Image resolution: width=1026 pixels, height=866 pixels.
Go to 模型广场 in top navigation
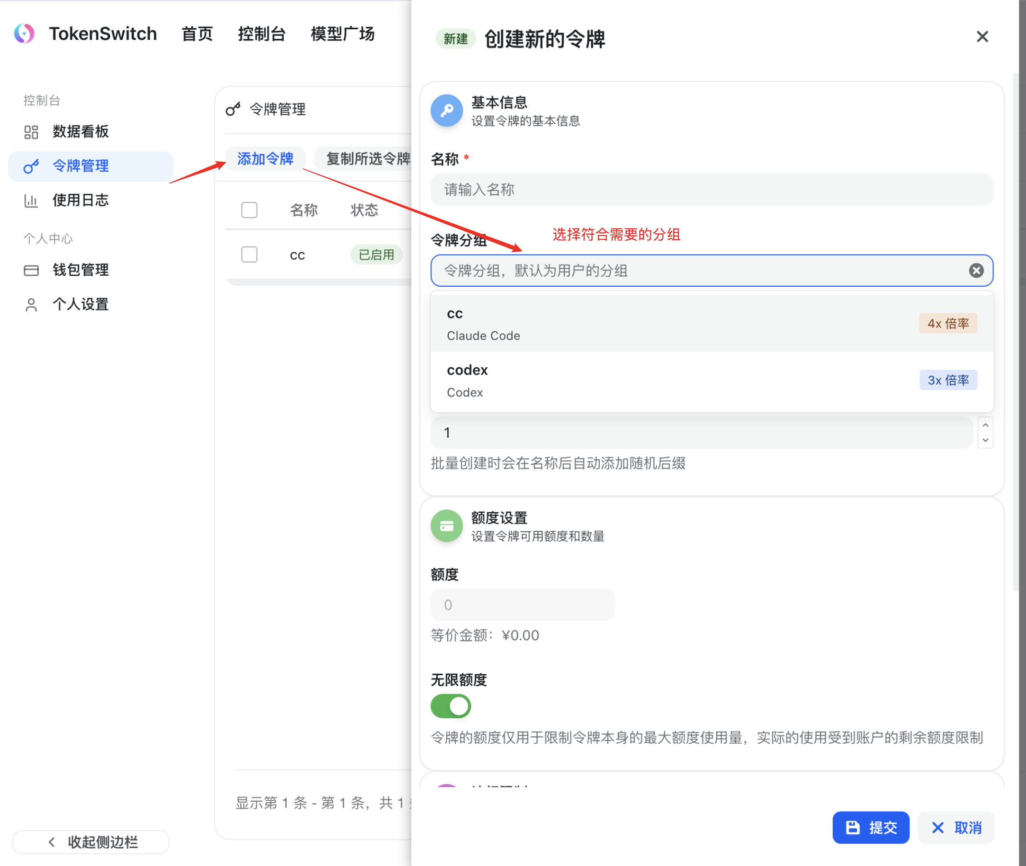(x=342, y=34)
